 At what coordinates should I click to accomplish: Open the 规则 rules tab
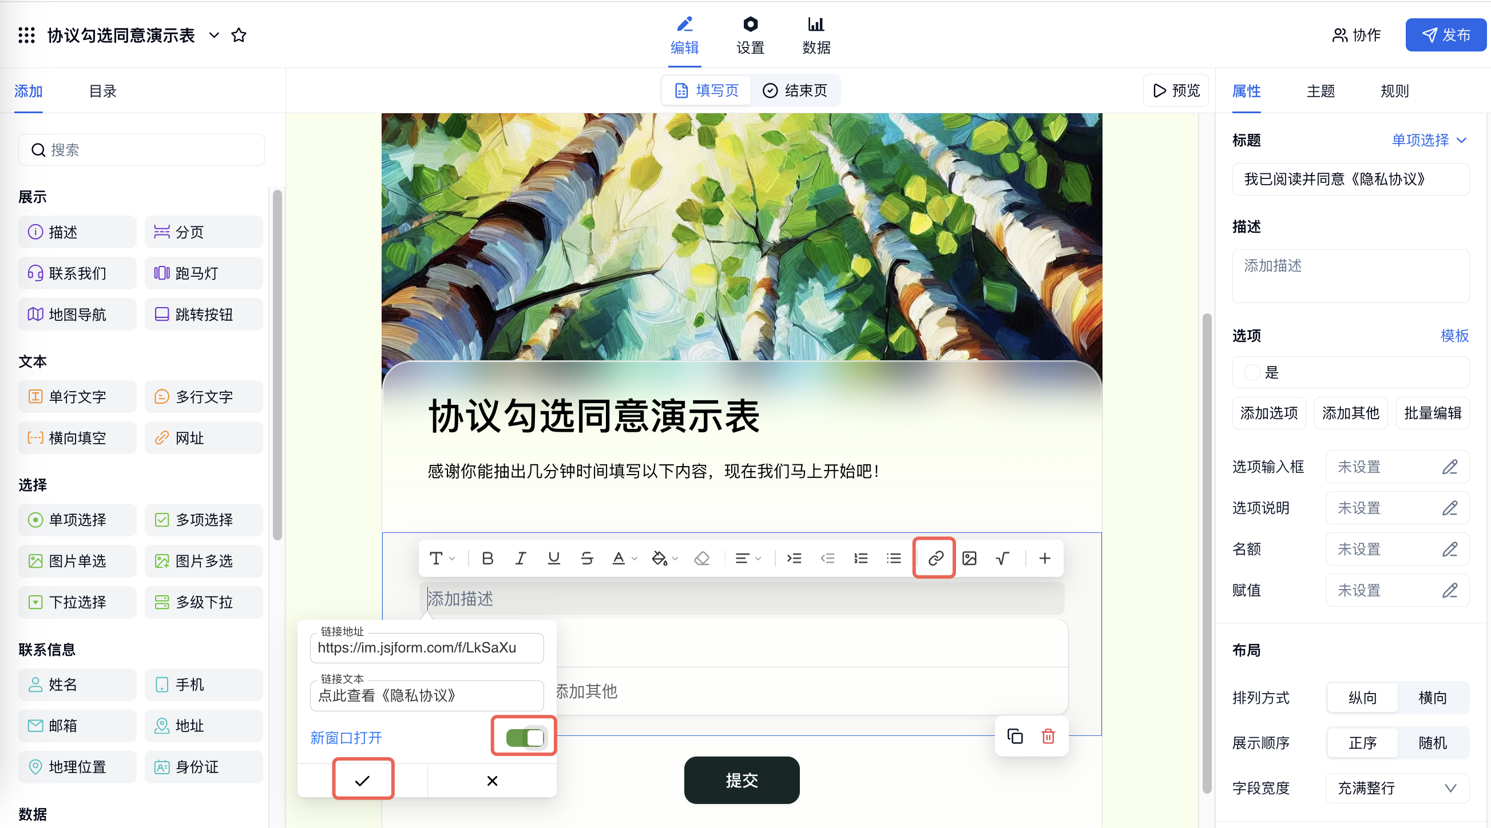click(1394, 91)
